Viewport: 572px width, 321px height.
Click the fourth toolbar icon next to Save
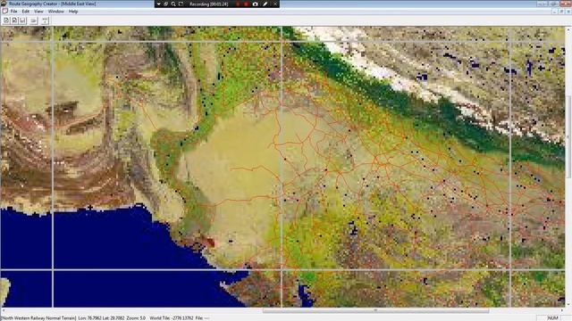(34, 21)
